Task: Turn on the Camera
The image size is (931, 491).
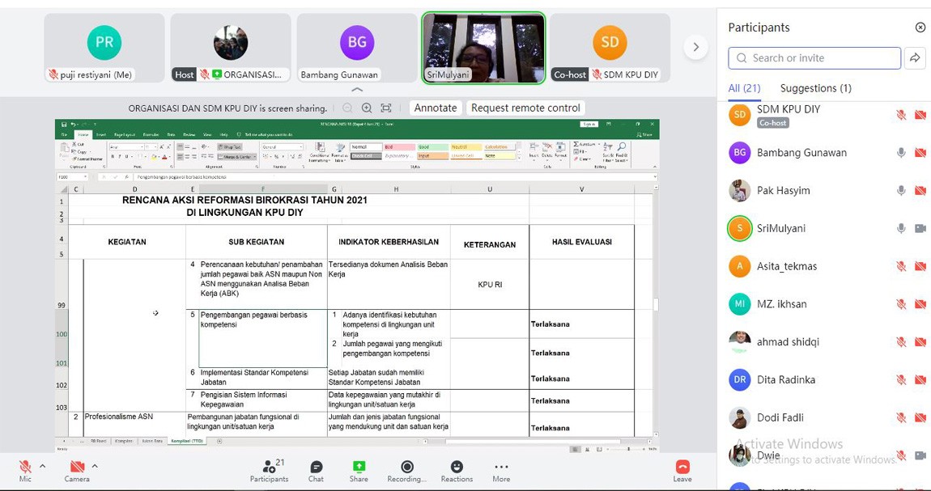Action: (x=77, y=467)
